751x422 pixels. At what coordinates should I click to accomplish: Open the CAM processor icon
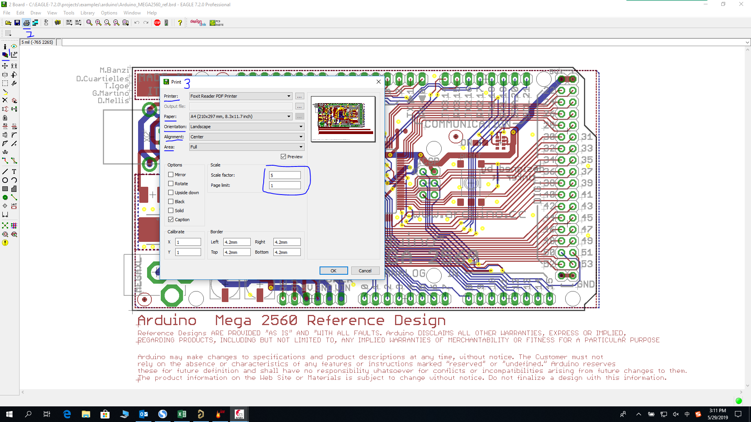pyautogui.click(x=35, y=23)
